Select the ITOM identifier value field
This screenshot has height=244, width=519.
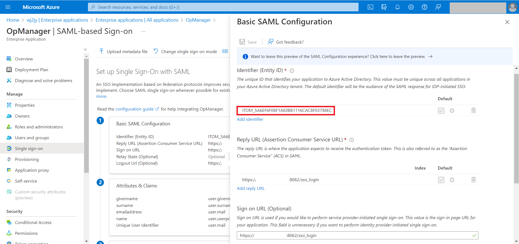(286, 110)
